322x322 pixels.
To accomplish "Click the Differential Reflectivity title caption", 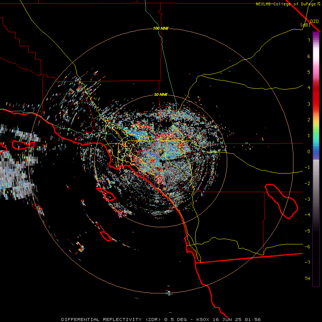I will coord(161,319).
